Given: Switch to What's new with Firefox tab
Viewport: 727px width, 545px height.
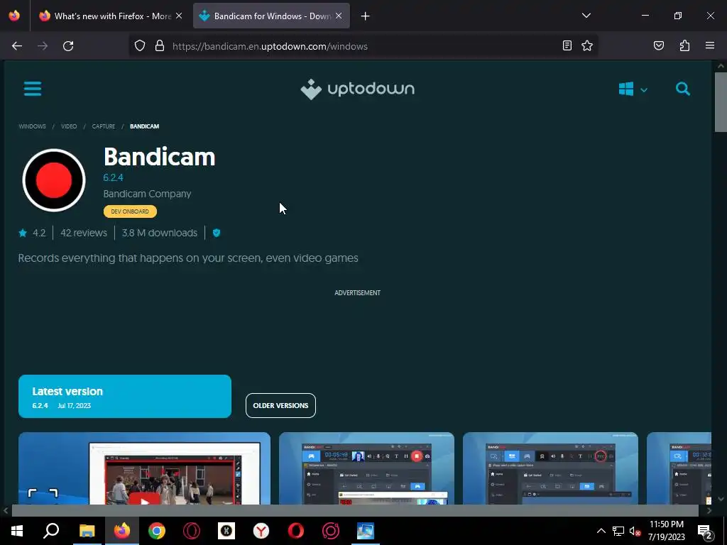Looking at the screenshot, I should click(x=110, y=16).
